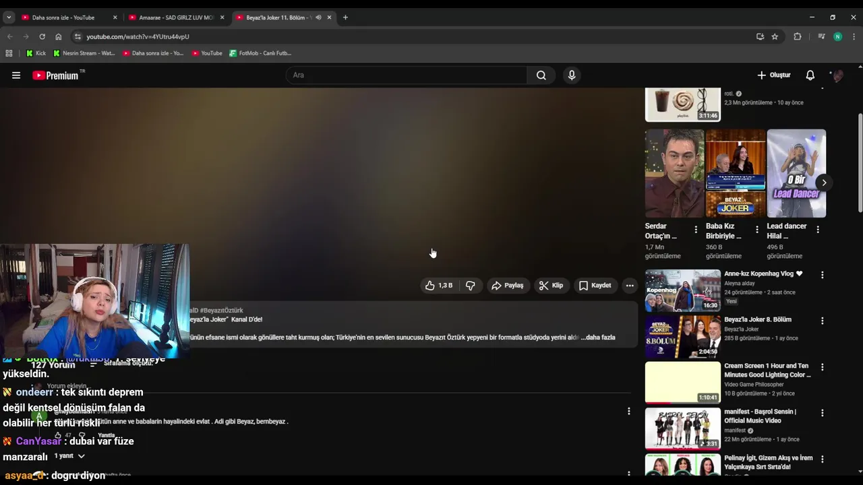Open channel Aleyna alday link
This screenshot has width=863, height=485.
(740, 284)
